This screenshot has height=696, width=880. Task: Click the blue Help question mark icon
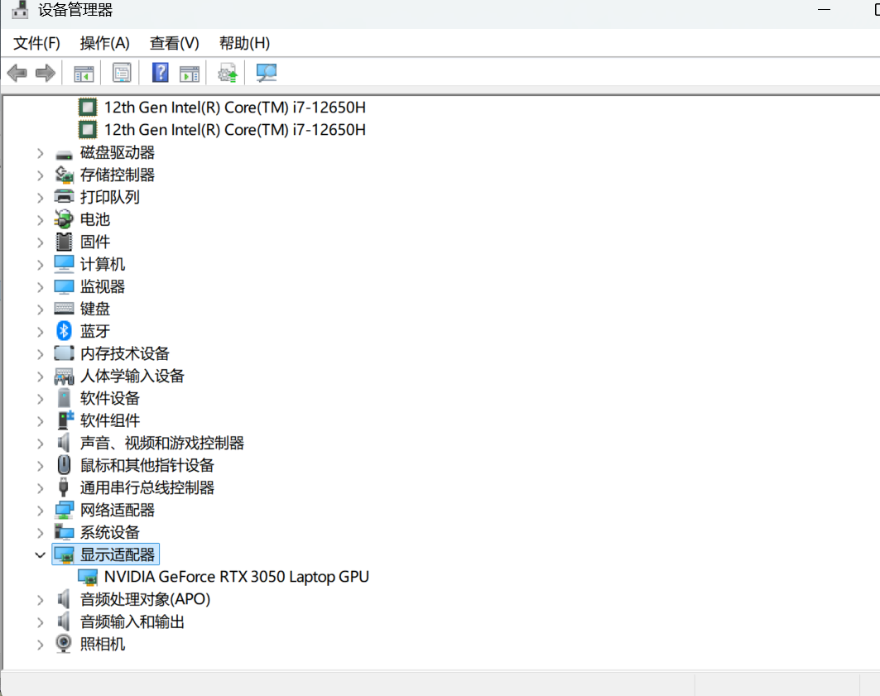coord(161,73)
